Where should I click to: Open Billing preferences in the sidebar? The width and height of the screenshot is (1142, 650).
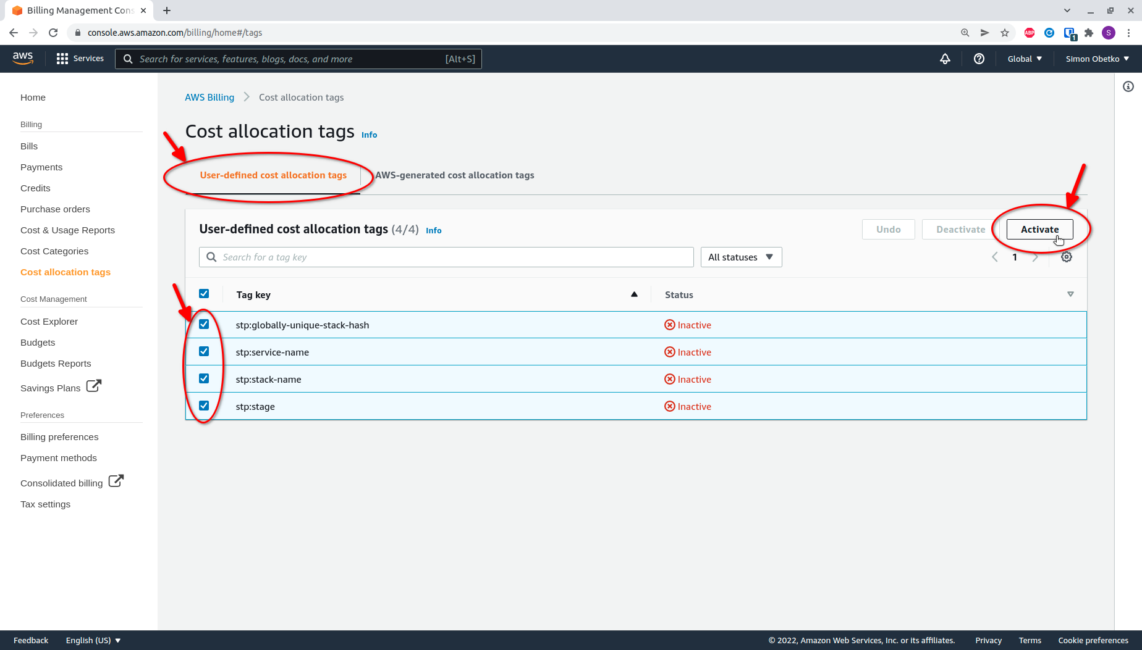(x=59, y=437)
